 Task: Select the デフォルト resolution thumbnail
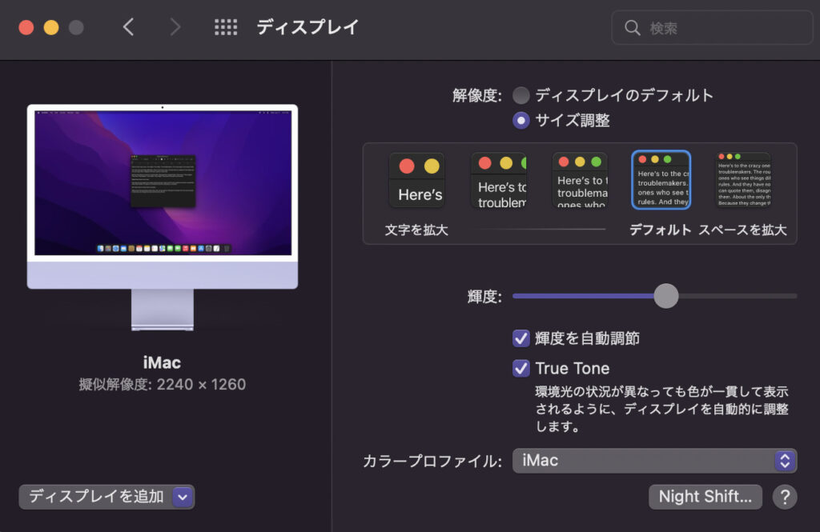(661, 180)
